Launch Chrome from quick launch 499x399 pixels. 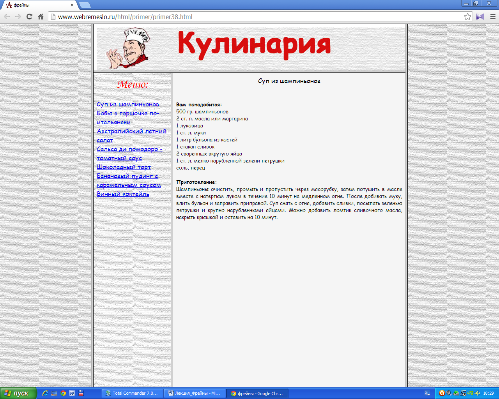click(x=63, y=393)
